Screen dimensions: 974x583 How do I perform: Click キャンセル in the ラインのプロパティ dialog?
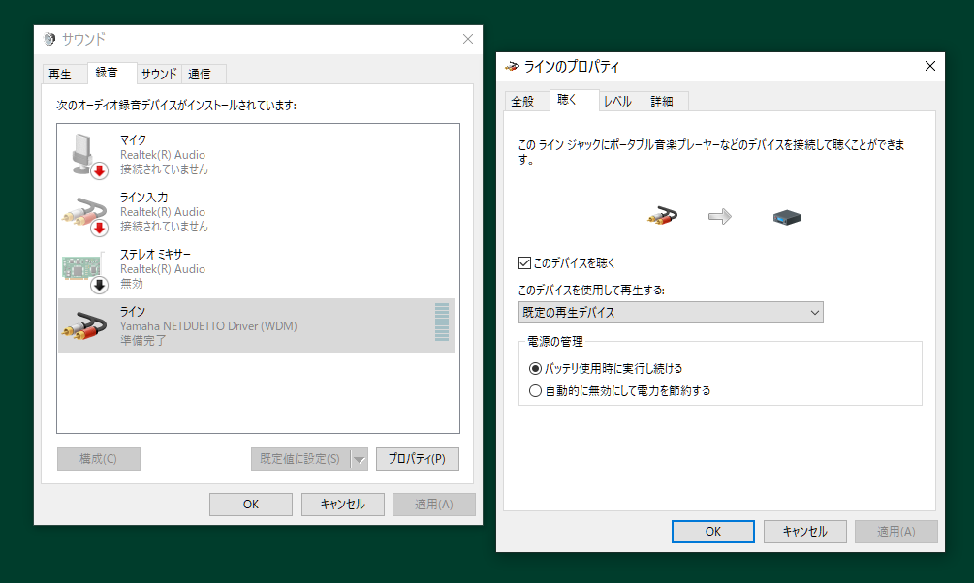805,532
